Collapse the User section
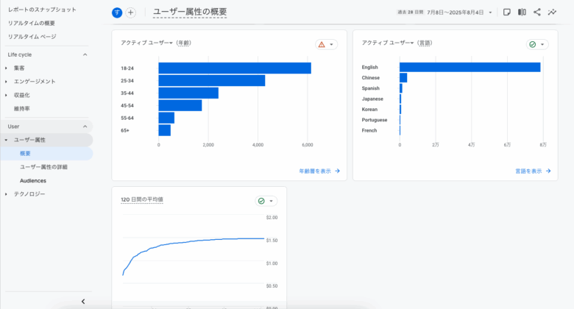This screenshot has height=309, width=574. (85, 127)
